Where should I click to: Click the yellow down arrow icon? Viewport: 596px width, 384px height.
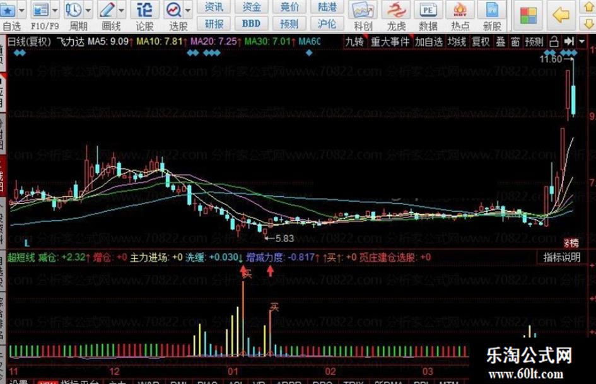tap(589, 23)
